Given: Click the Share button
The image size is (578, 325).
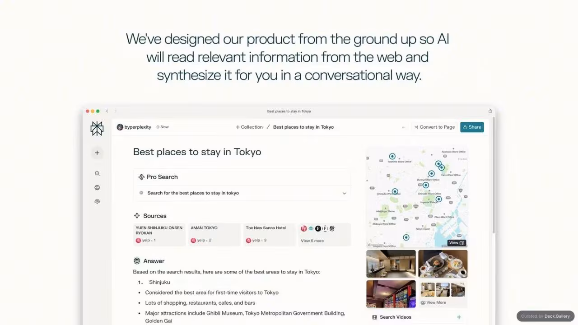Looking at the screenshot, I should [472, 127].
